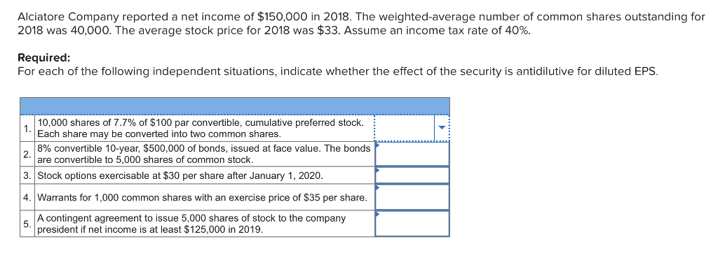
Task: Click row number 5 cell
Action: tap(27, 224)
